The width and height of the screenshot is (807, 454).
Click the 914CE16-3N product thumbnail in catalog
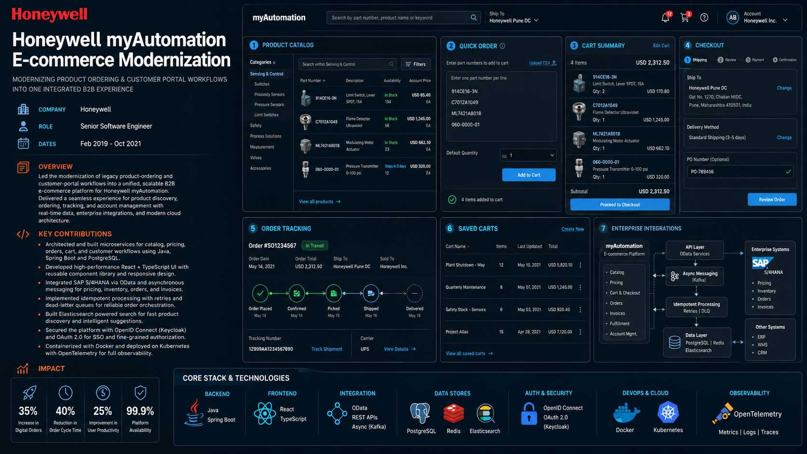306,98
